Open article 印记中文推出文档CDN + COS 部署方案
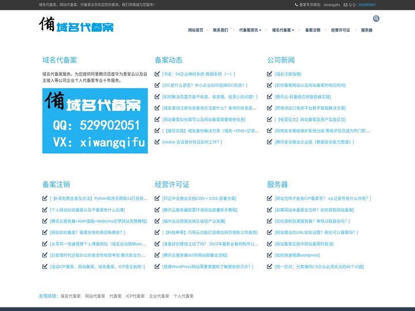 point(199,198)
